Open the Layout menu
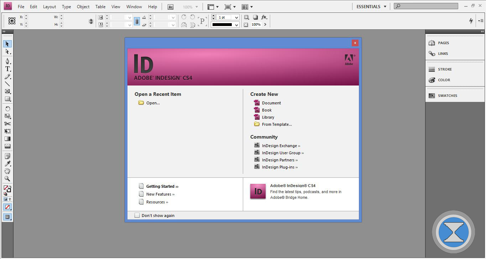This screenshot has width=486, height=259. pos(49,6)
